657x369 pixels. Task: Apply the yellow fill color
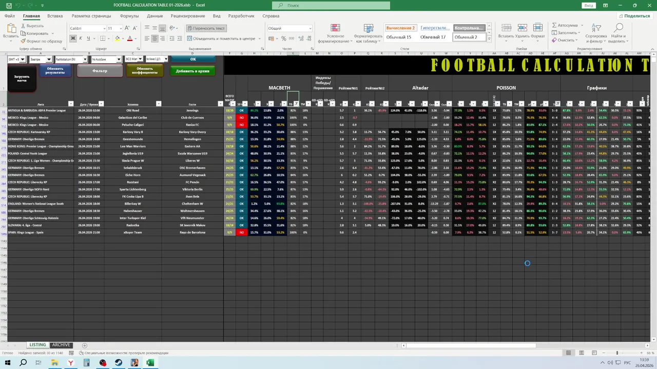[x=117, y=38]
